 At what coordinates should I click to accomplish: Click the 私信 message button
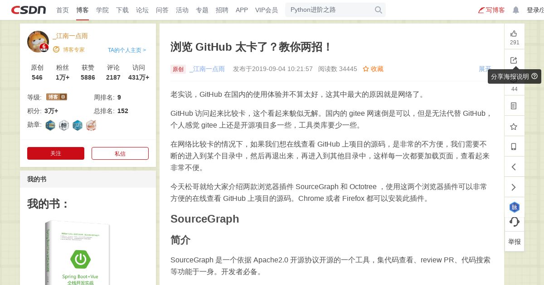(x=120, y=153)
